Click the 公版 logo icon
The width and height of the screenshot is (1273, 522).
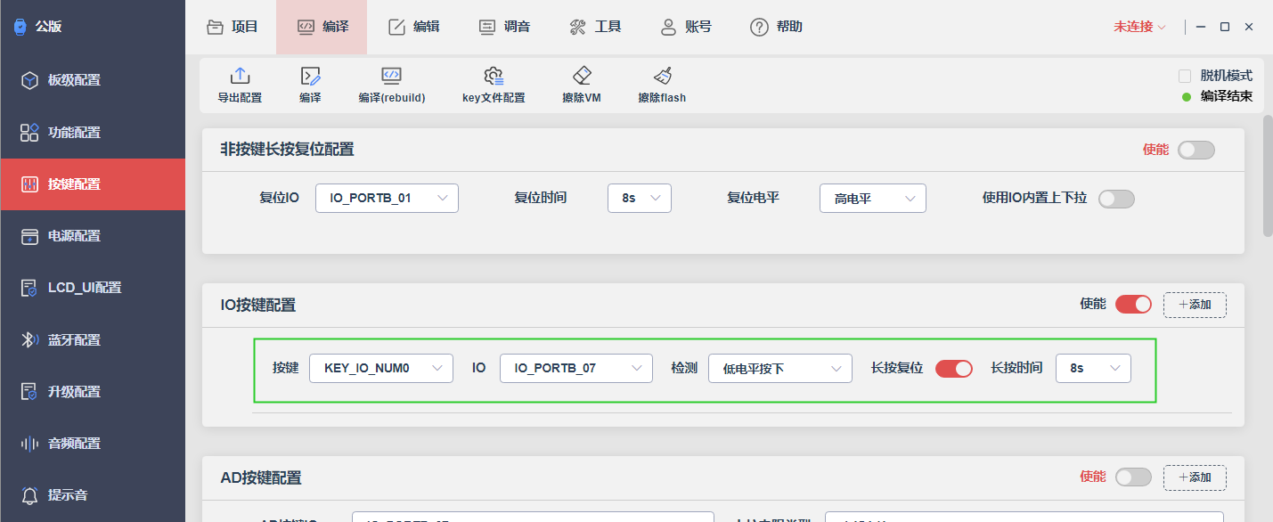click(x=20, y=27)
